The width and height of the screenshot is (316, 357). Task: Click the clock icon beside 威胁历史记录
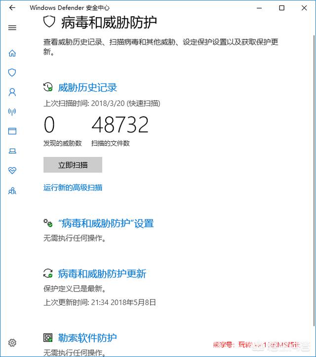[x=48, y=88]
